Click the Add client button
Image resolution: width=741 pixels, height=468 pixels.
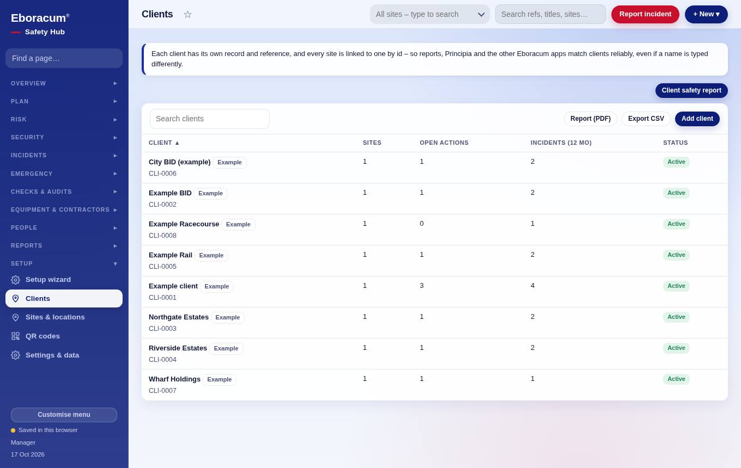point(697,119)
